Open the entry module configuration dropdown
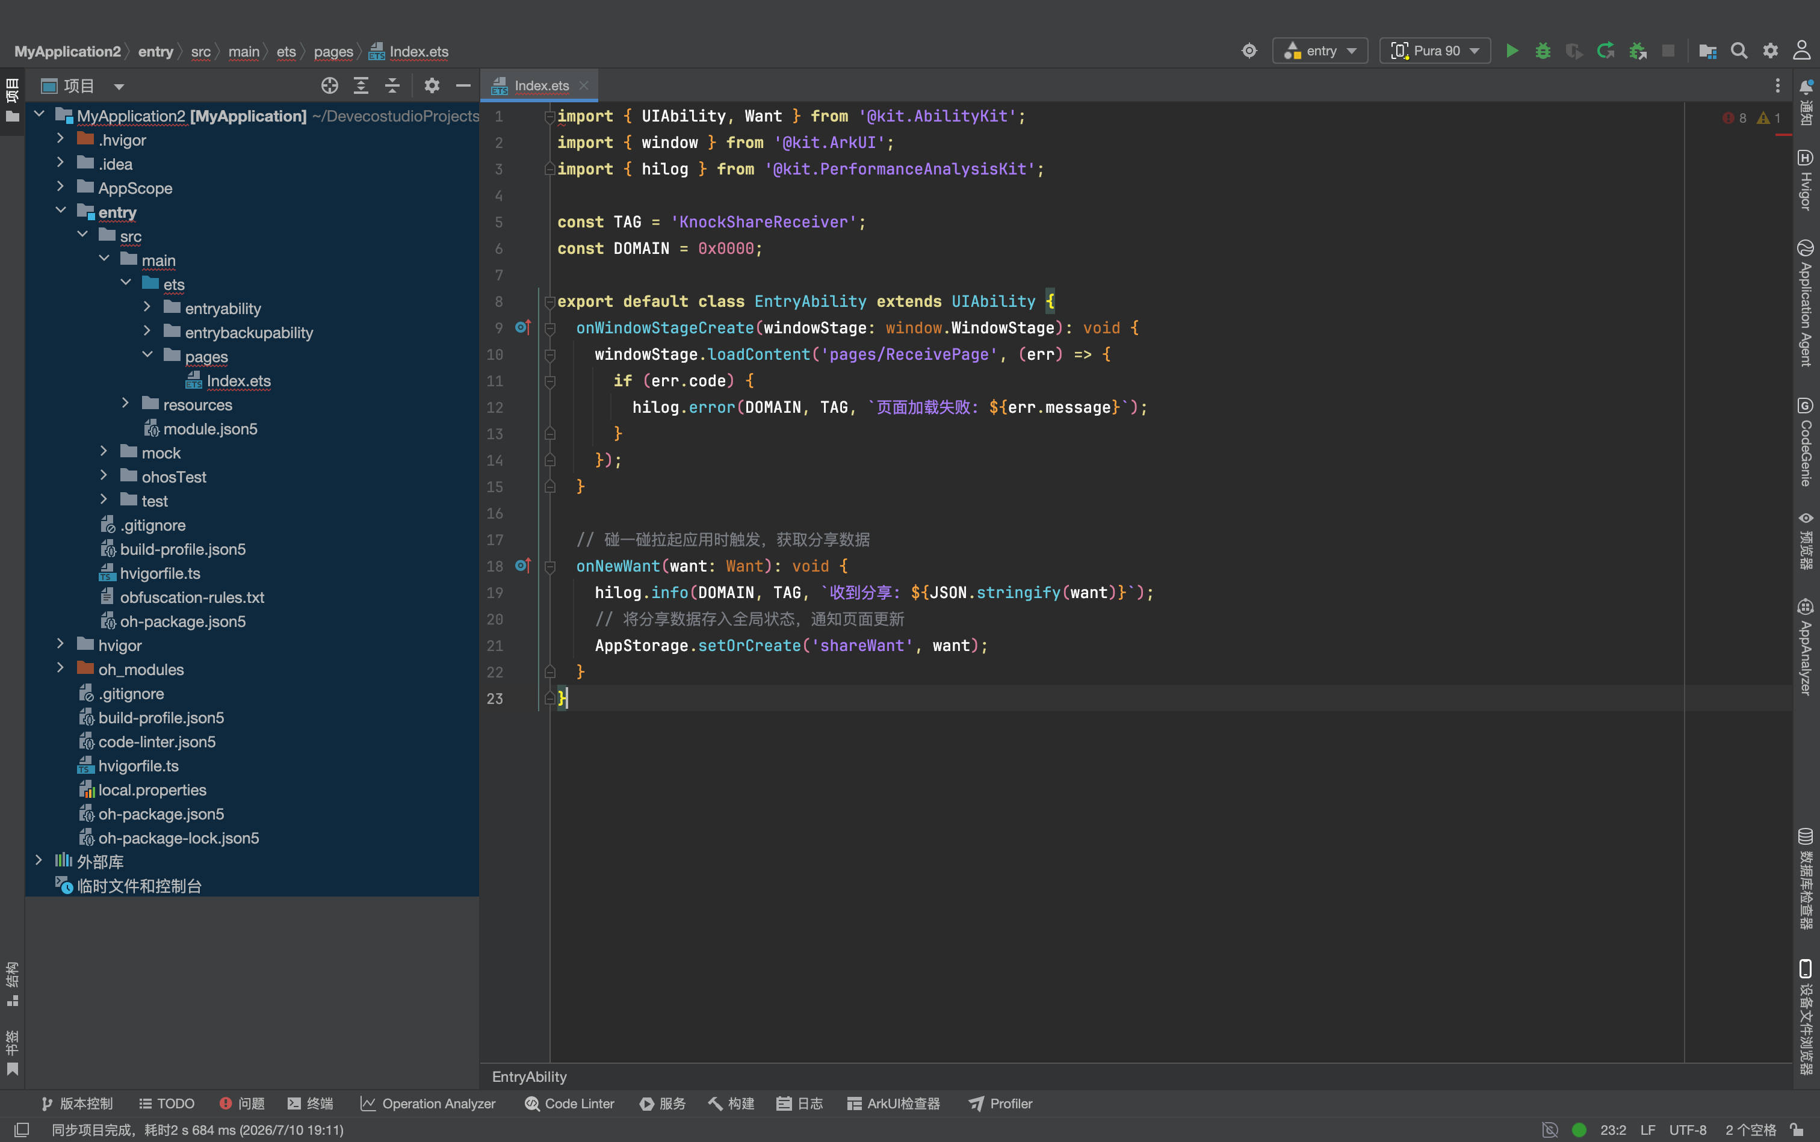This screenshot has width=1820, height=1142. (x=1320, y=51)
